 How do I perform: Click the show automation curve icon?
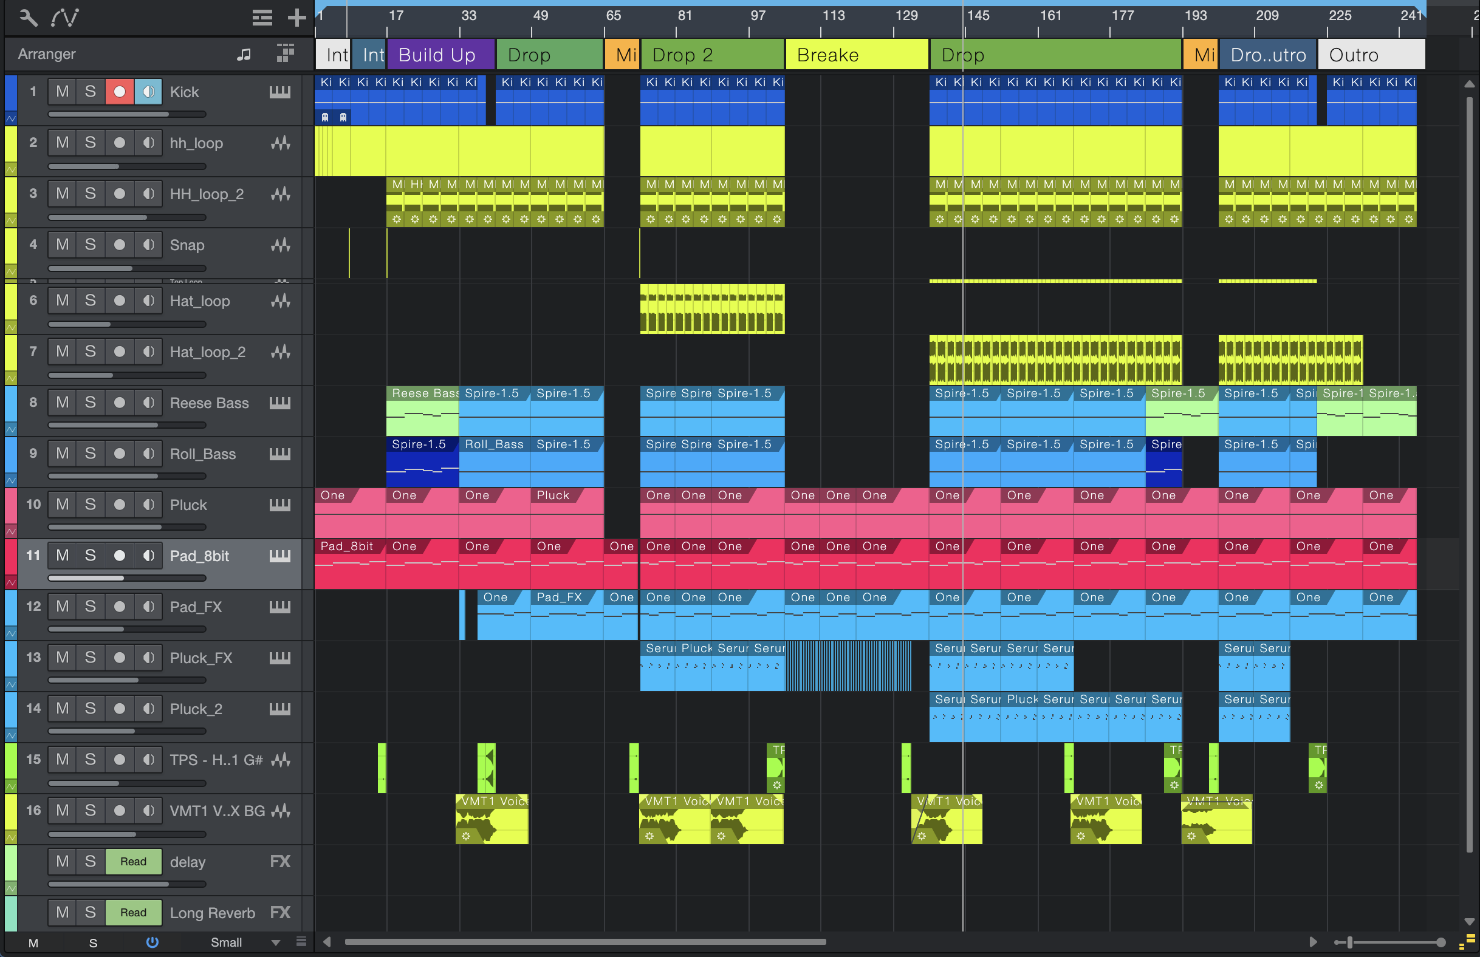[65, 17]
